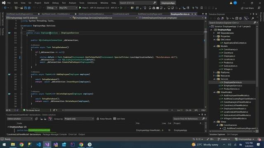
Task: Close the EmployeeService.cs tab
Action: pyautogui.click(x=195, y=14)
